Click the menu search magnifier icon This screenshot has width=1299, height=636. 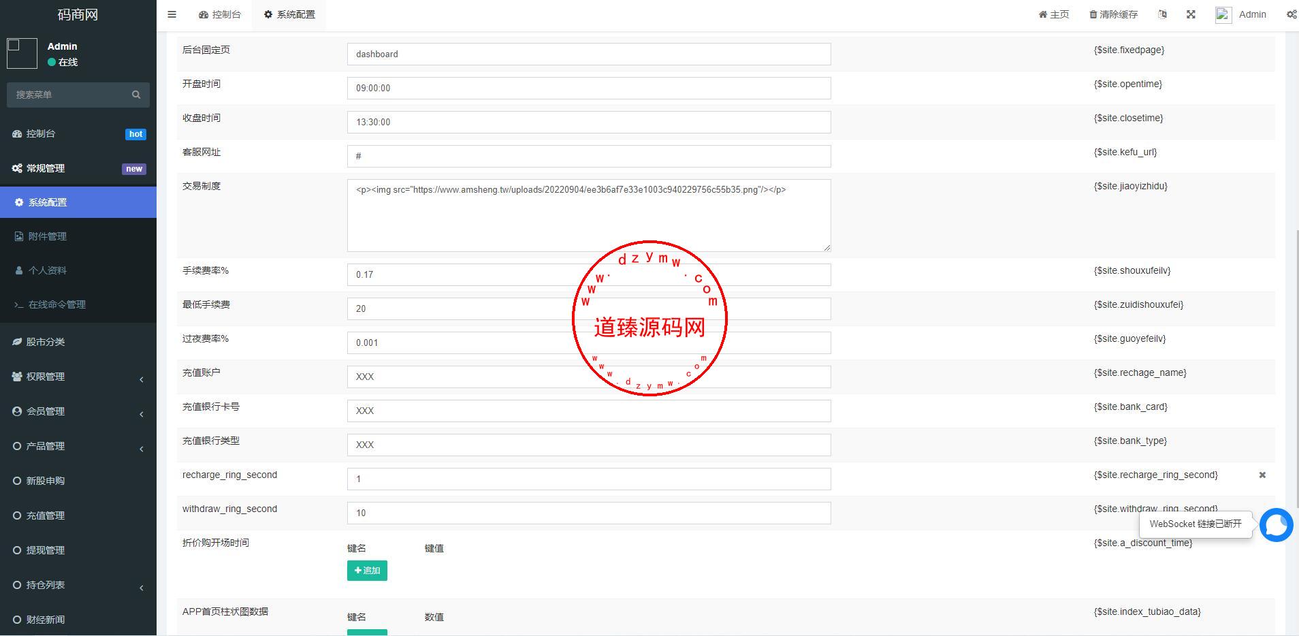136,95
